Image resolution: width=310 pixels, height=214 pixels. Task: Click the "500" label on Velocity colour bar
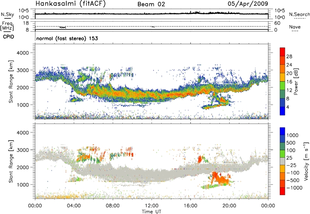pos(291,143)
